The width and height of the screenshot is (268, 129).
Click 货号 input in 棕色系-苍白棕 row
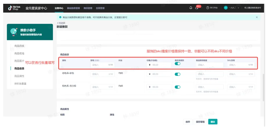tap(102, 87)
